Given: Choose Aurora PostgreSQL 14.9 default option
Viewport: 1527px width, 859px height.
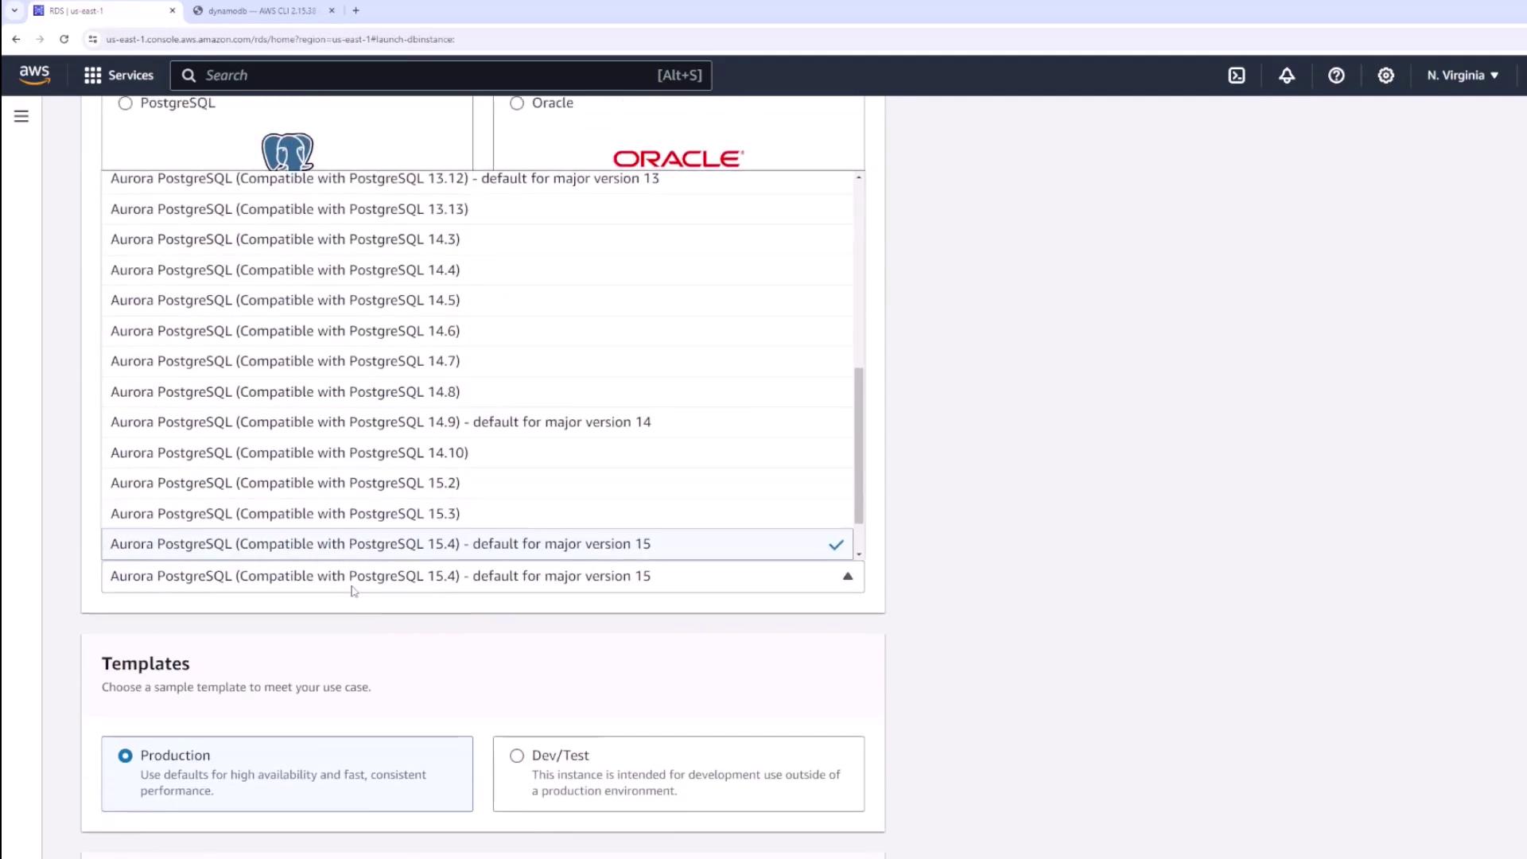Looking at the screenshot, I should (380, 422).
